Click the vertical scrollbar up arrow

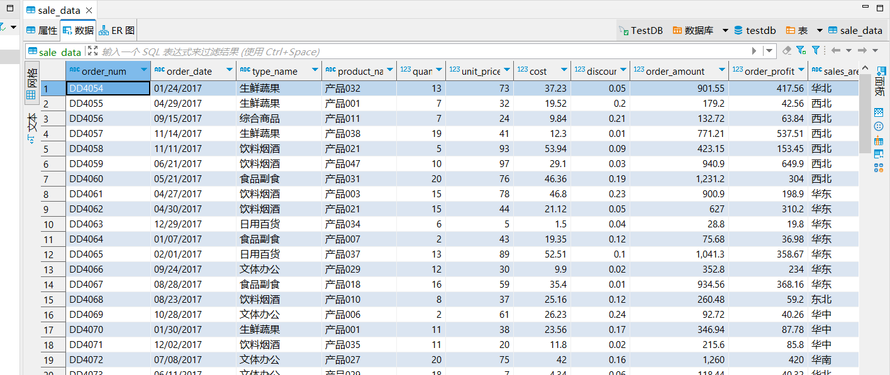(x=865, y=69)
